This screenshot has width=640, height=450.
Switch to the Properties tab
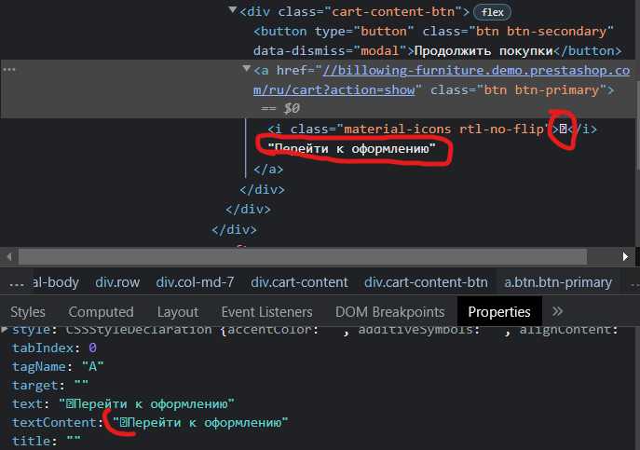pyautogui.click(x=499, y=312)
